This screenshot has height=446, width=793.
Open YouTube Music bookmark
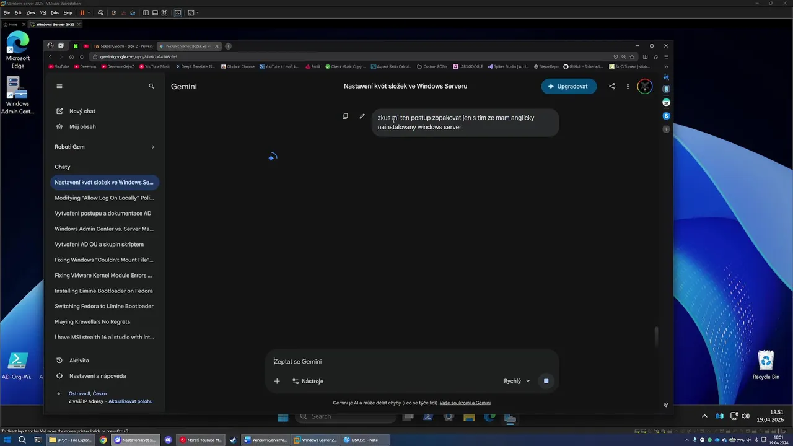(x=155, y=66)
